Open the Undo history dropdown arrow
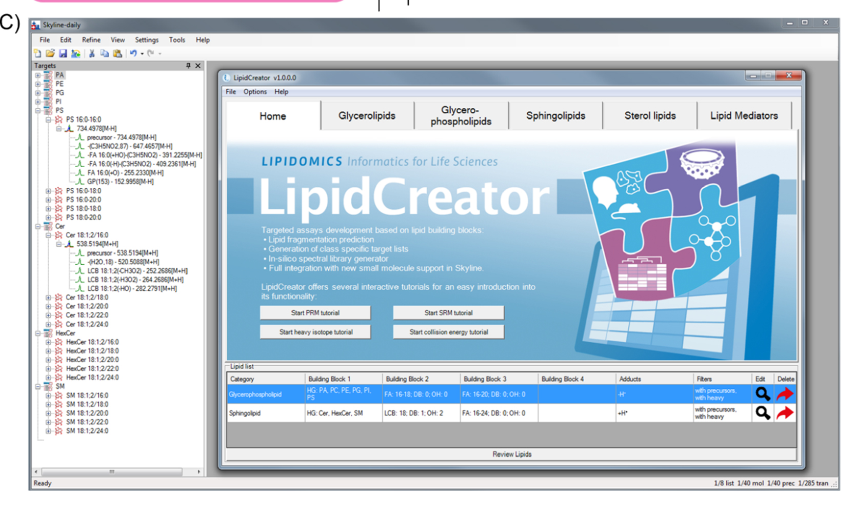Screen dimensions: 855x513 tap(142, 54)
